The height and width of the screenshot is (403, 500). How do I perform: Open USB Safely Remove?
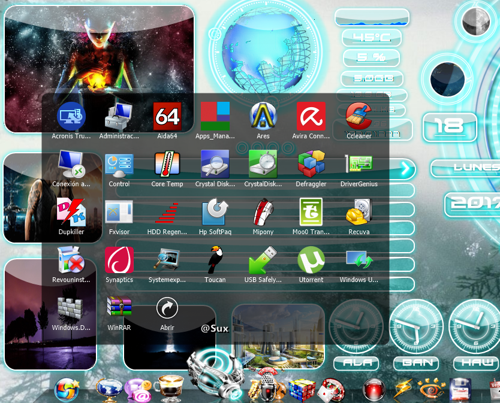point(263,261)
